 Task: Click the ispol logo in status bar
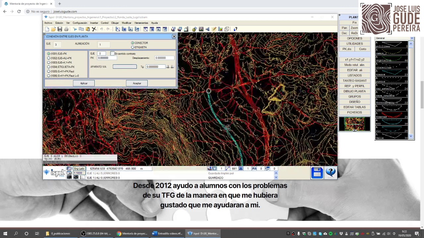[x=54, y=173]
